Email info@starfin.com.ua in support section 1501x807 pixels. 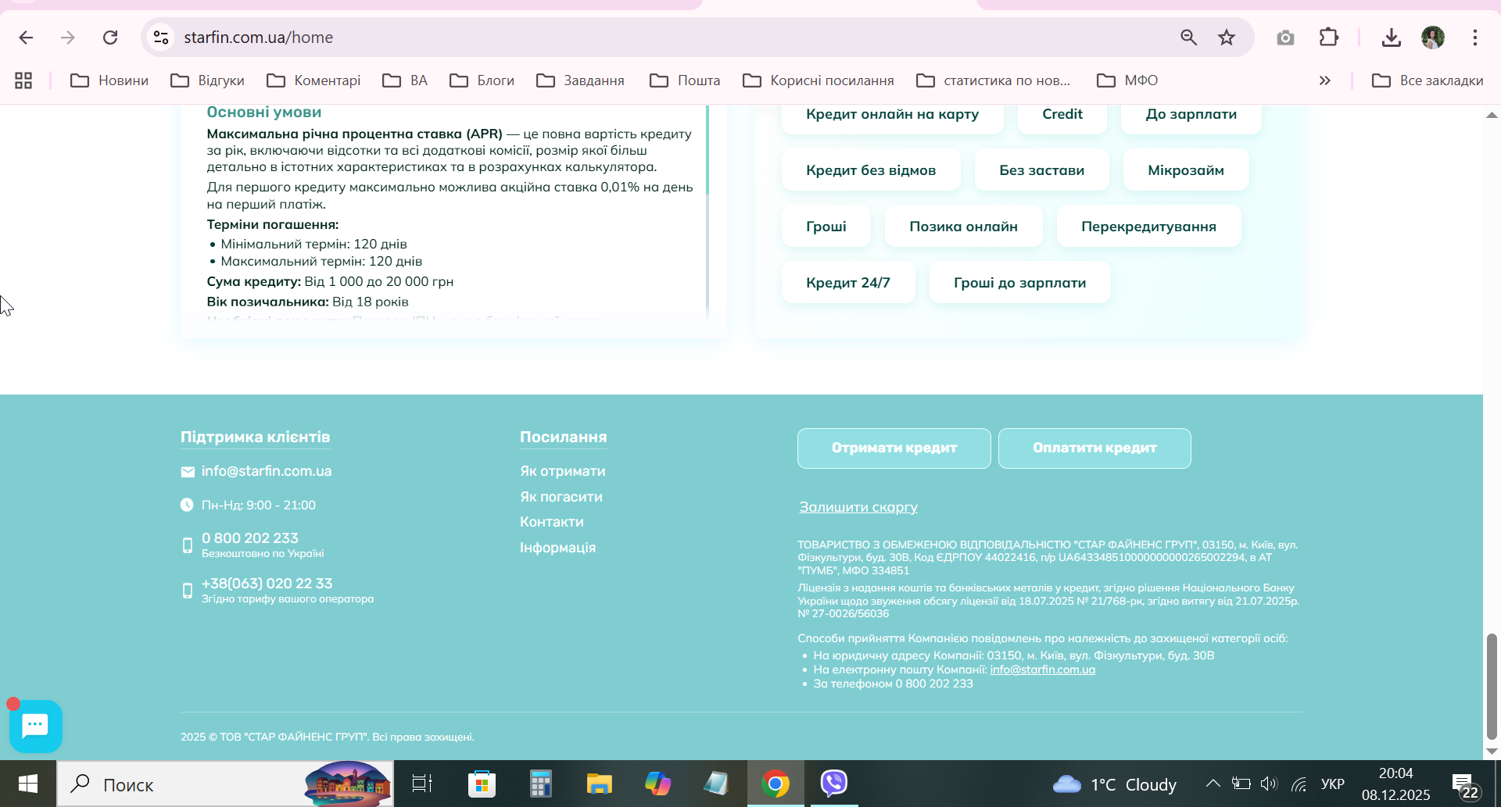click(x=267, y=471)
